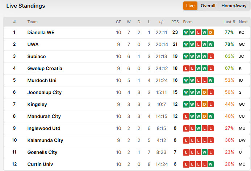251x171 pixels.
Task: Click Dianella WE's draw form badge
Action: pos(211,33)
